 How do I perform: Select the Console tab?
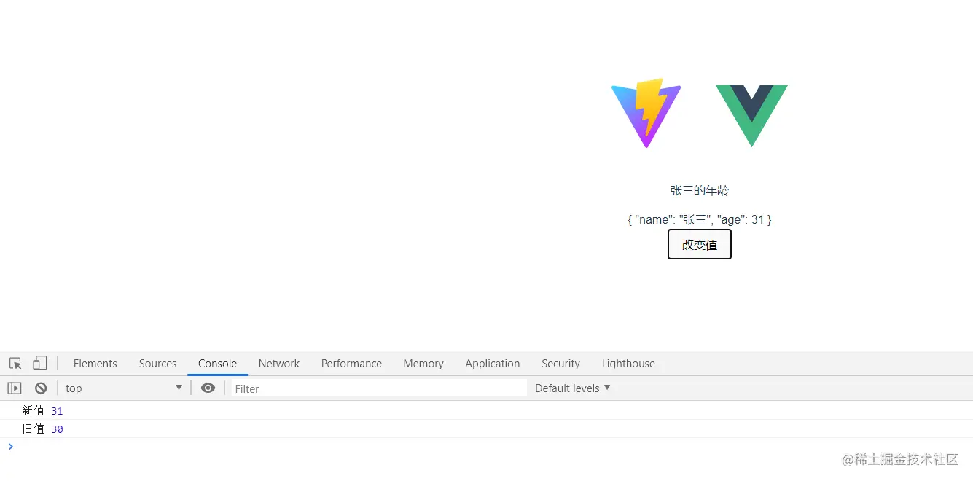[217, 363]
